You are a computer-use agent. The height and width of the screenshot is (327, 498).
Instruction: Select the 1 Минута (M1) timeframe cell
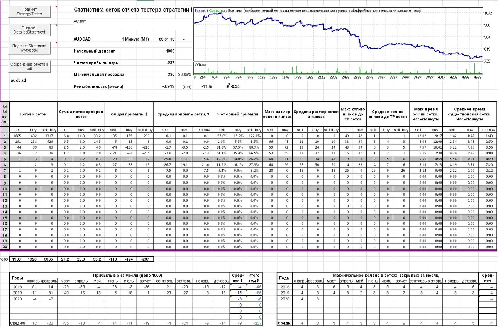(135, 39)
